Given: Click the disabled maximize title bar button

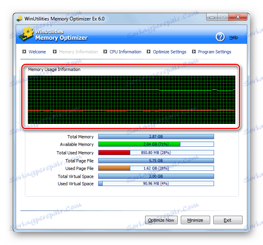Looking at the screenshot, I should tap(223, 17).
